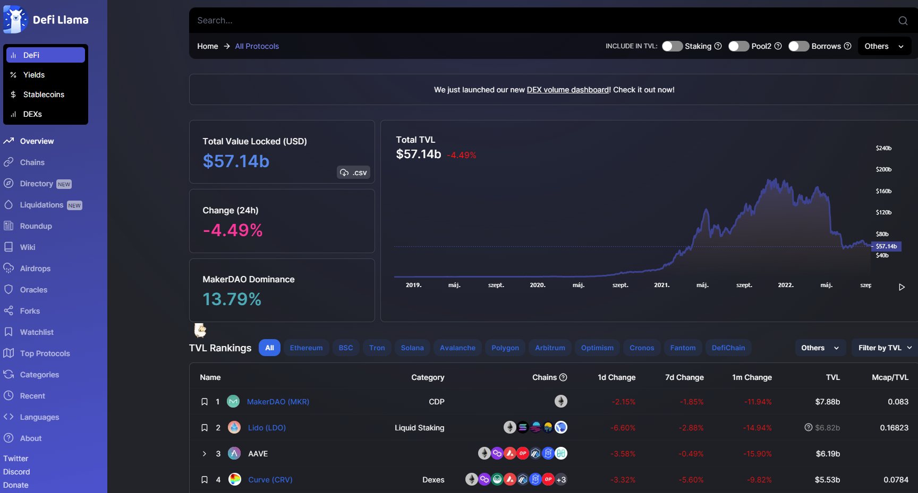Click the Ethereum chain icon in MakerDAO row
918x493 pixels.
(x=561, y=401)
